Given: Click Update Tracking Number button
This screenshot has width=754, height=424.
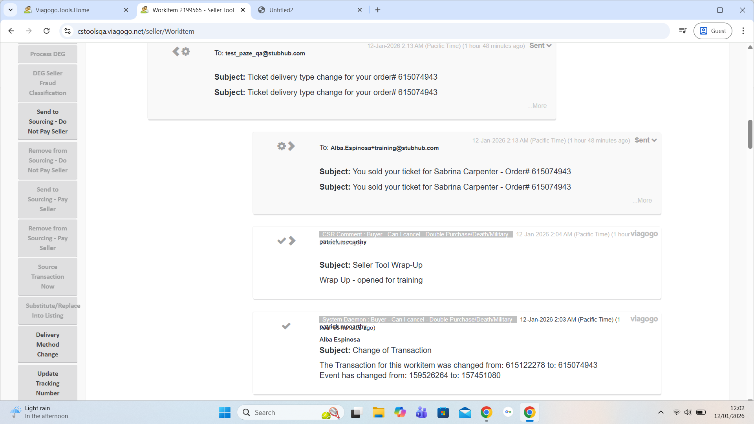Looking at the screenshot, I should tap(48, 383).
